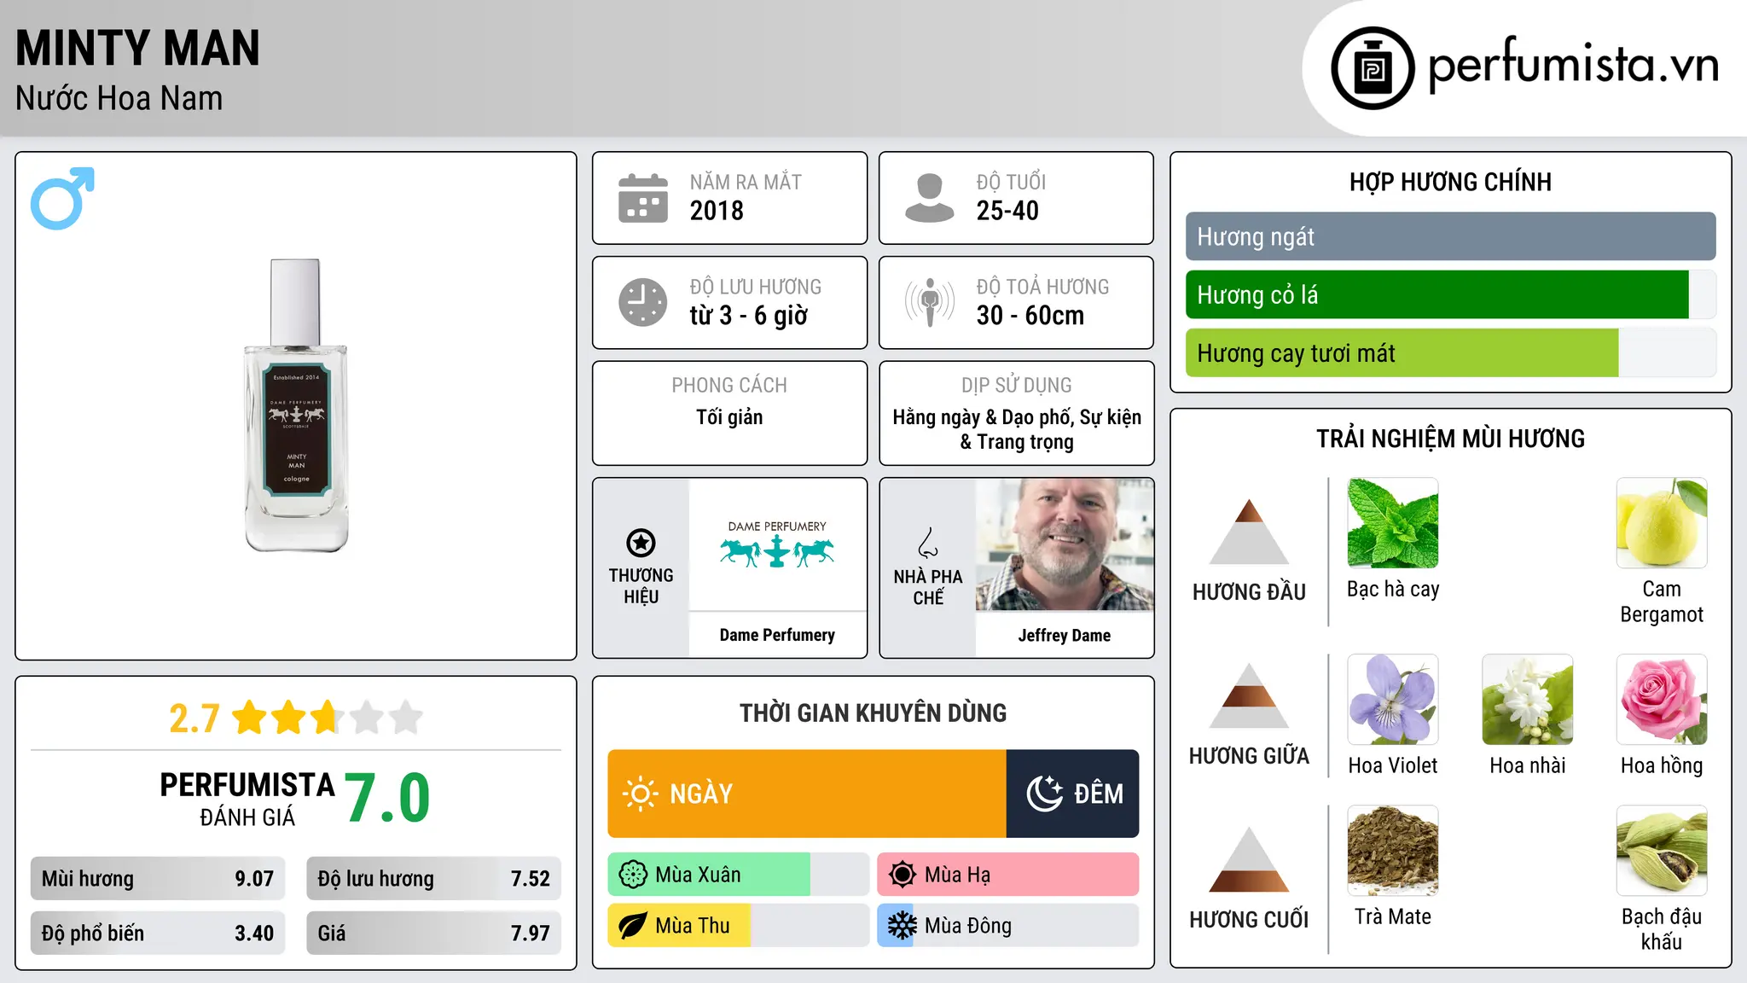The width and height of the screenshot is (1747, 983).
Task: Select the Hoa nhài jasmine note image
Action: pyautogui.click(x=1528, y=700)
